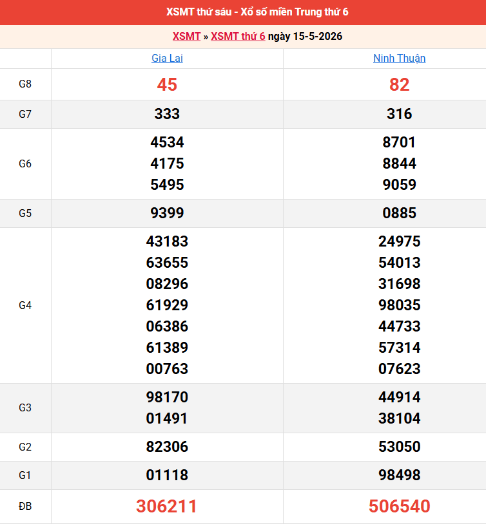
Task: Select Gia Lai G4 number 00763
Action: click(x=167, y=369)
